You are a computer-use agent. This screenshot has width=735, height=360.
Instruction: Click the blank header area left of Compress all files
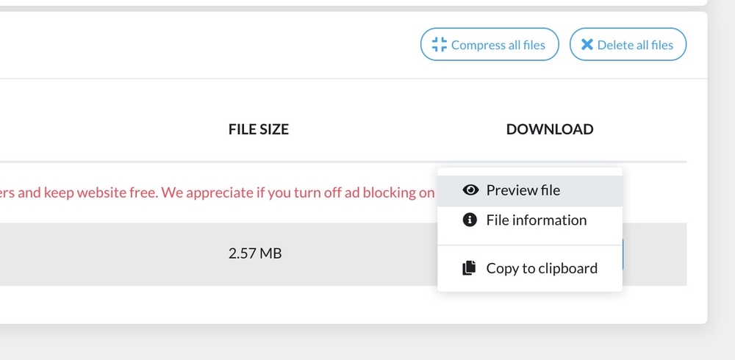click(220, 45)
